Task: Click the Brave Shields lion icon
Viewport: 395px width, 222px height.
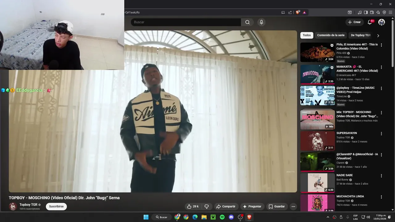Action: 297,12
